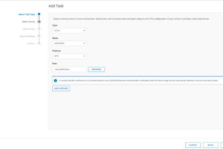Go to Select Task Type step label
Viewport: 223px width, 149px height.
click(27, 15)
